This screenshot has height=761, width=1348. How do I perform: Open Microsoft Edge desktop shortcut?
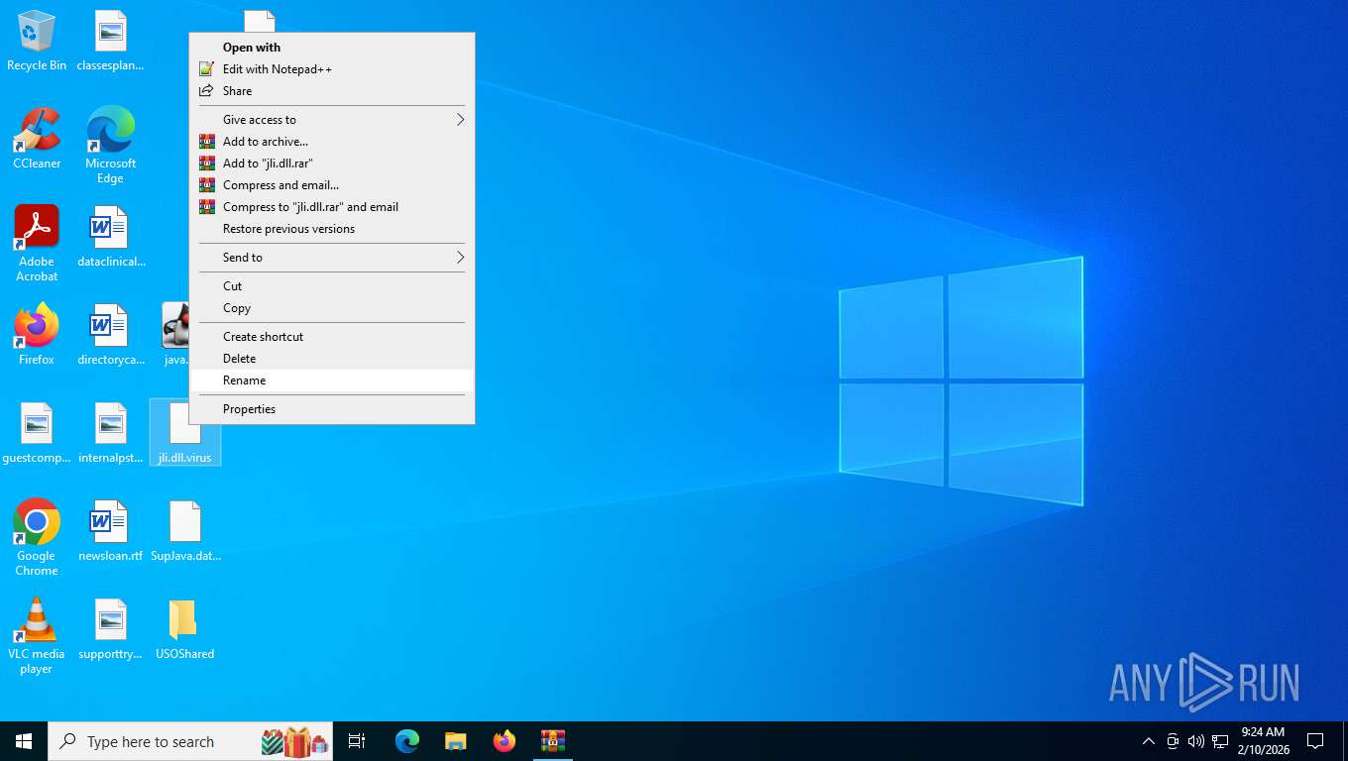[x=110, y=146]
